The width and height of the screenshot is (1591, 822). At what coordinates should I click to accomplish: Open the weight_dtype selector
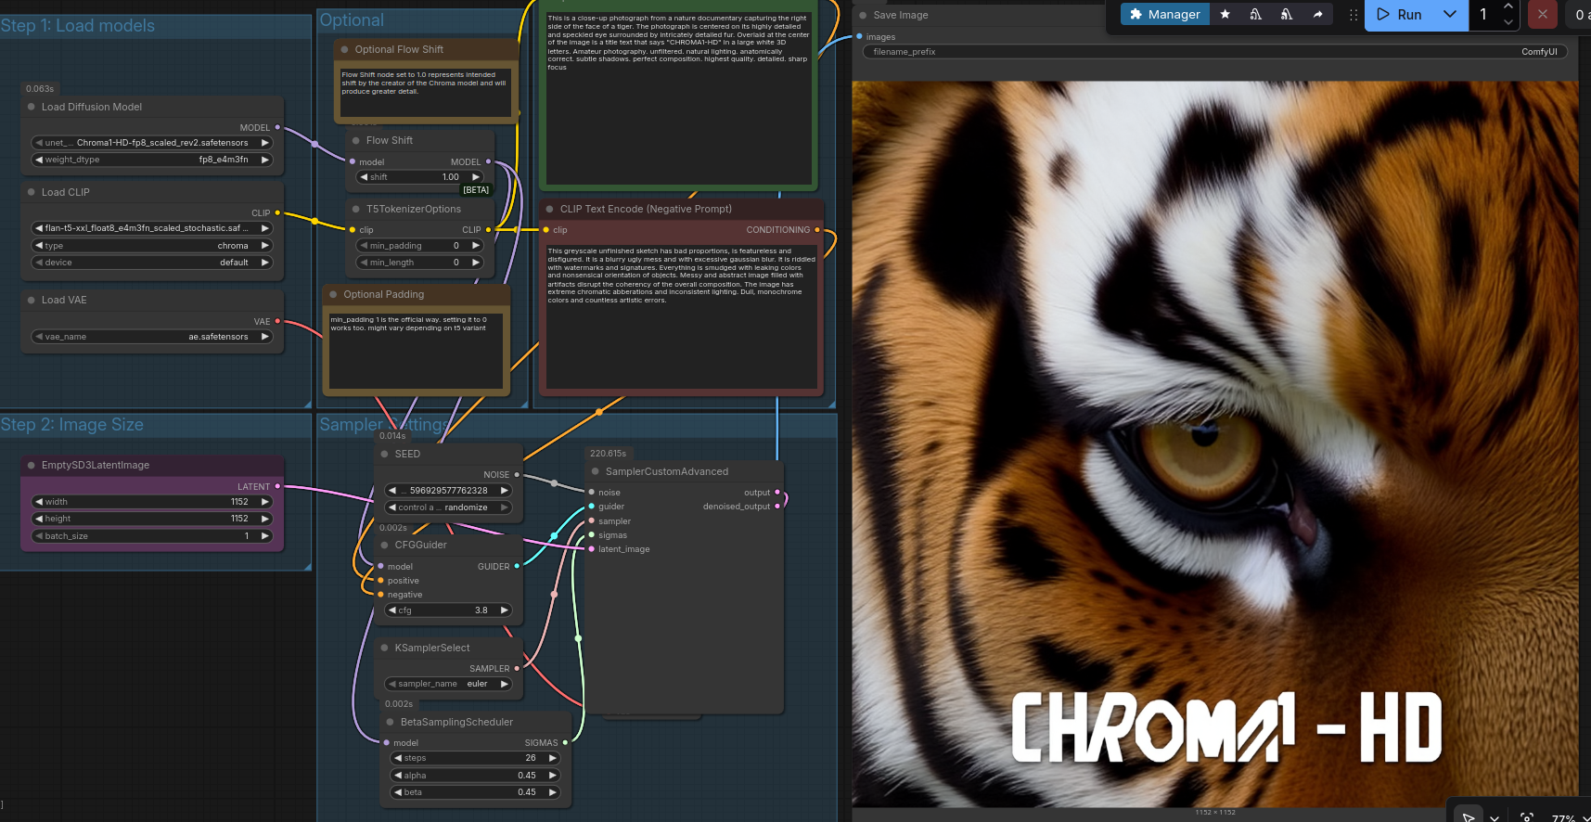152,160
